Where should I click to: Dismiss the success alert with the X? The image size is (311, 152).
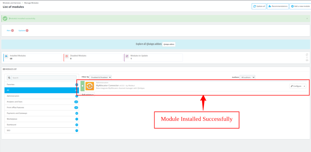point(307,19)
